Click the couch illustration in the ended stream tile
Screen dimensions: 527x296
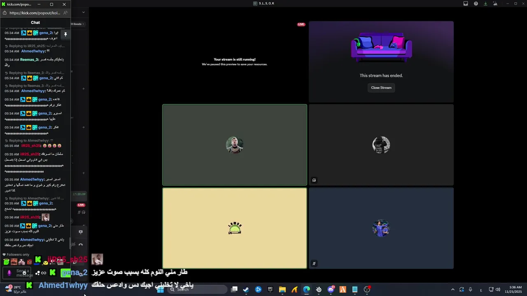[381, 47]
